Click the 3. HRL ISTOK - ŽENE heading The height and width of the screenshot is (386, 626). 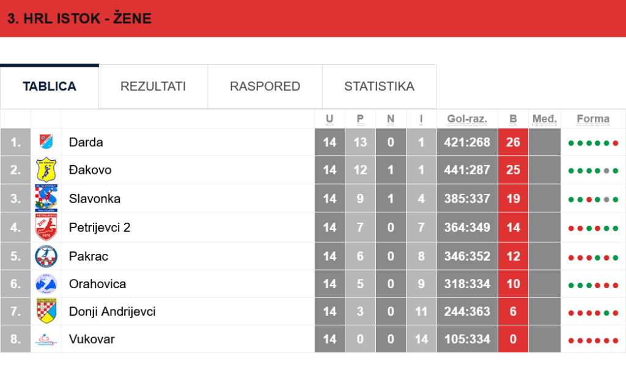coord(79,18)
